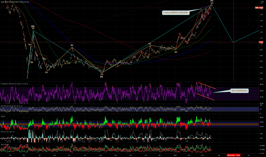
Task: Click the 1.20 price axis label
Action: (261, 32)
